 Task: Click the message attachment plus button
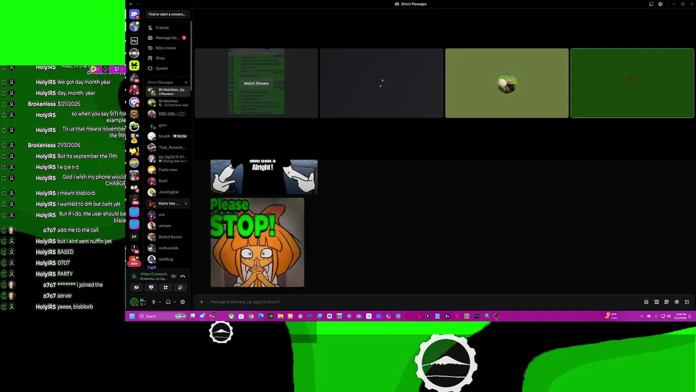(201, 302)
